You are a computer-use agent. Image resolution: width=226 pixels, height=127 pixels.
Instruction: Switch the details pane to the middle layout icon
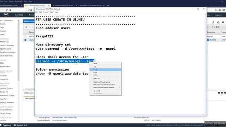[222, 93]
